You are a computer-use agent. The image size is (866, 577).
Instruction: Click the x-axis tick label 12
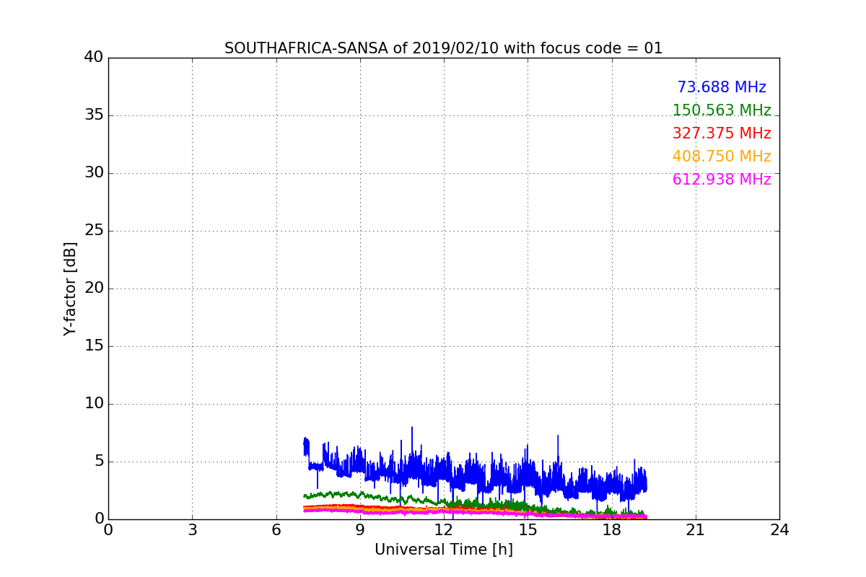coord(444,530)
